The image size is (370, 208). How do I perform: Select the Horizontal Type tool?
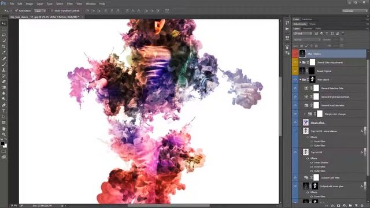point(3,111)
